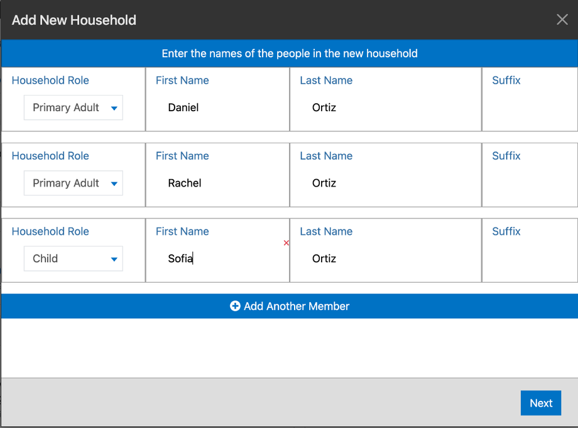Click the Suffix label in Sofia's row
578x428 pixels.
(x=506, y=231)
